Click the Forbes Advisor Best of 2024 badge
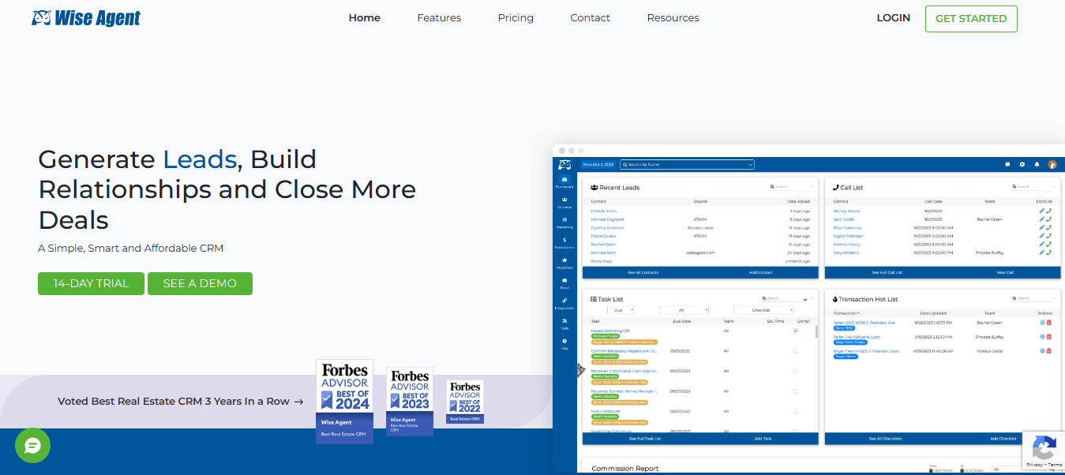 coord(344,402)
